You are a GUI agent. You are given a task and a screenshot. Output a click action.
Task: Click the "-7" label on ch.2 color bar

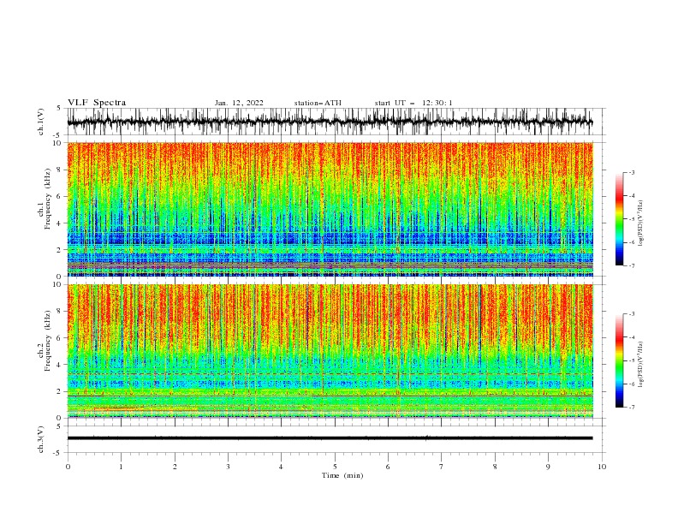click(632, 408)
